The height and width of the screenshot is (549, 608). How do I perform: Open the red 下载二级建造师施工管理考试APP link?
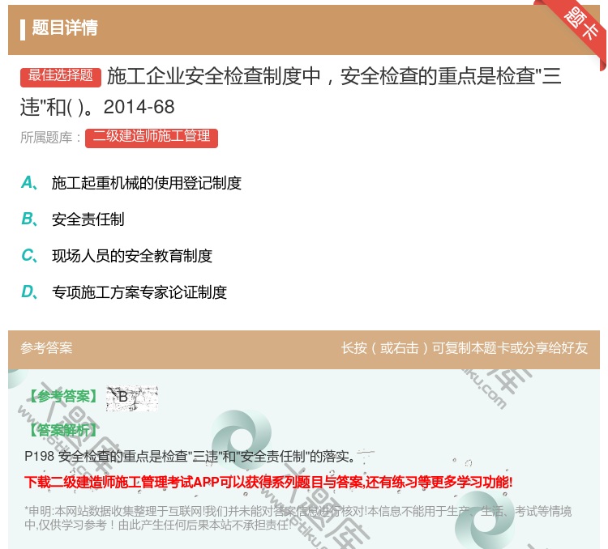[x=268, y=483]
